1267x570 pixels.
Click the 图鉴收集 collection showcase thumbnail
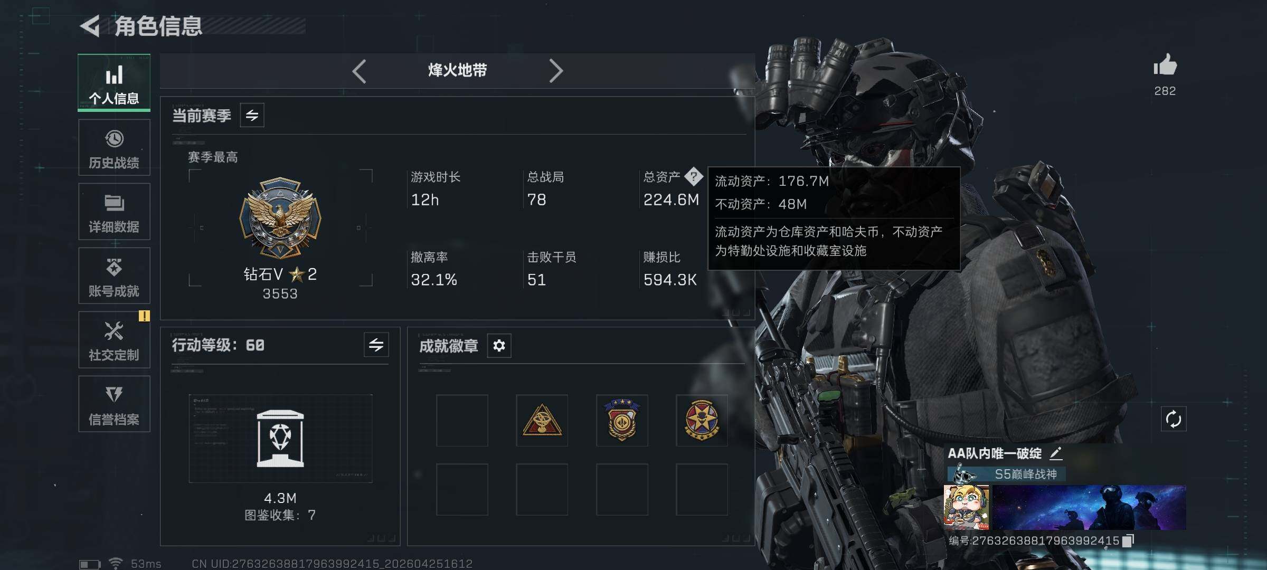280,439
